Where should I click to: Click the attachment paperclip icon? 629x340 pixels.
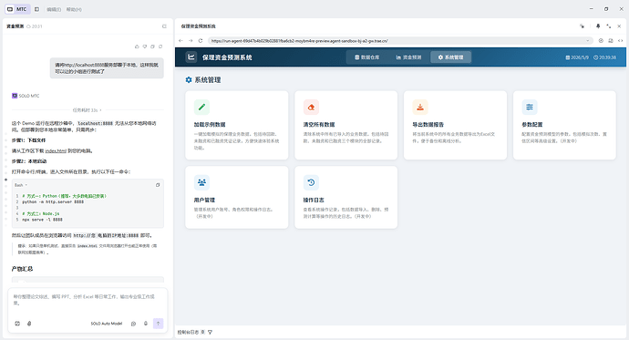point(29,324)
